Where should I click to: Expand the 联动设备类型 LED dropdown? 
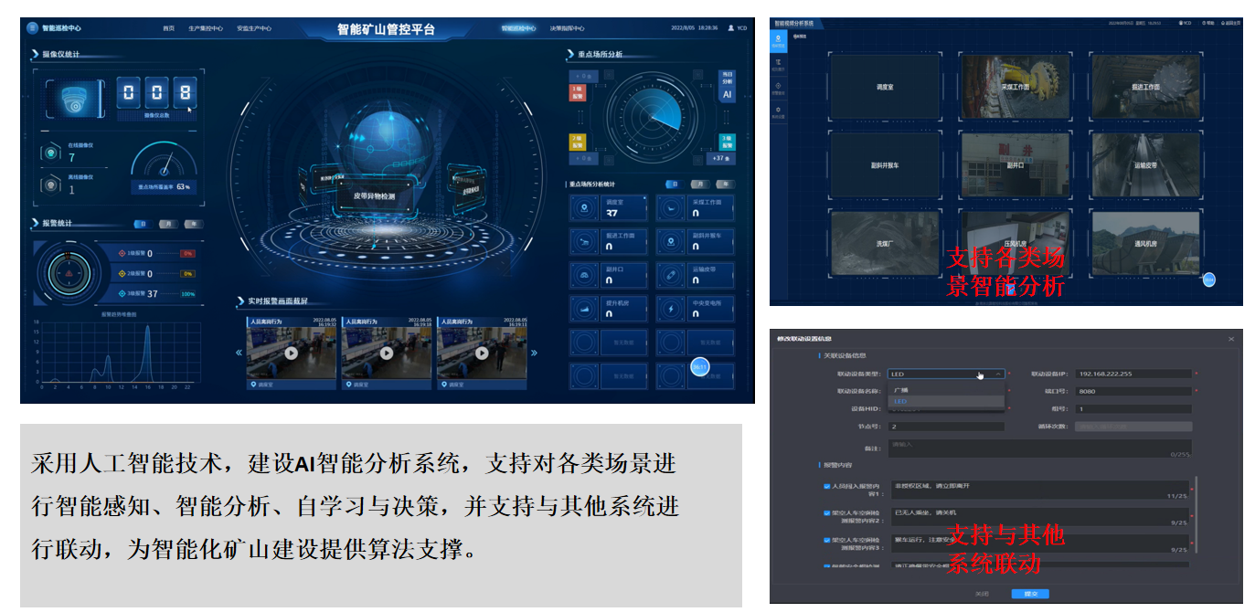click(946, 374)
